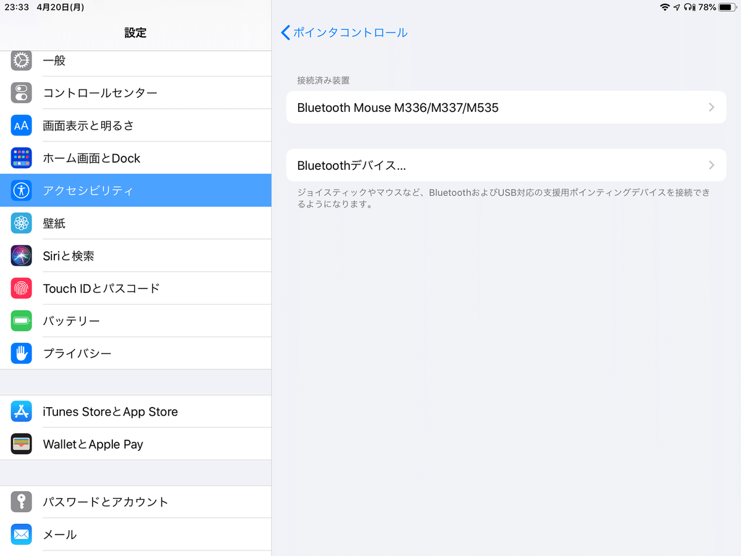Open バッテリー settings
This screenshot has height=556, width=741.
(x=136, y=321)
